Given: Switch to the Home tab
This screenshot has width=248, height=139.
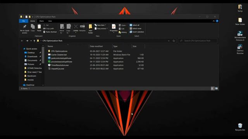Looking at the screenshot, I should click(x=33, y=21).
